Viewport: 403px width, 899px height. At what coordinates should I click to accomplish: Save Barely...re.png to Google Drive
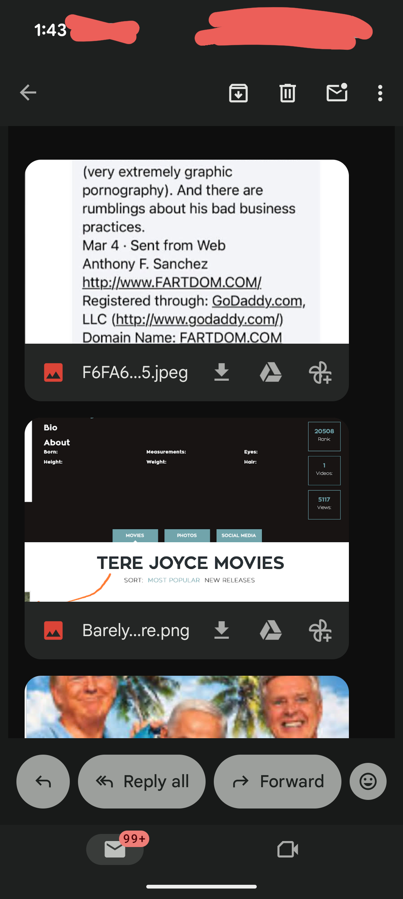click(x=271, y=630)
